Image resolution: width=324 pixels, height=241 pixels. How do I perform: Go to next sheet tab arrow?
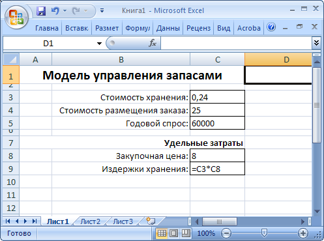25,221
